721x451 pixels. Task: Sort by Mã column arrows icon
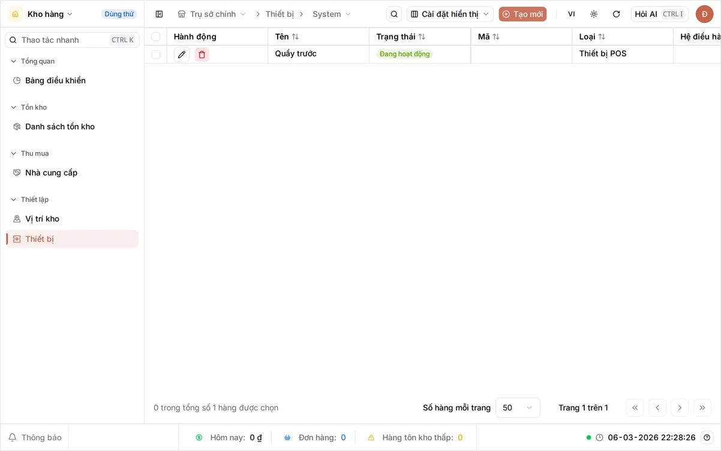pos(496,37)
